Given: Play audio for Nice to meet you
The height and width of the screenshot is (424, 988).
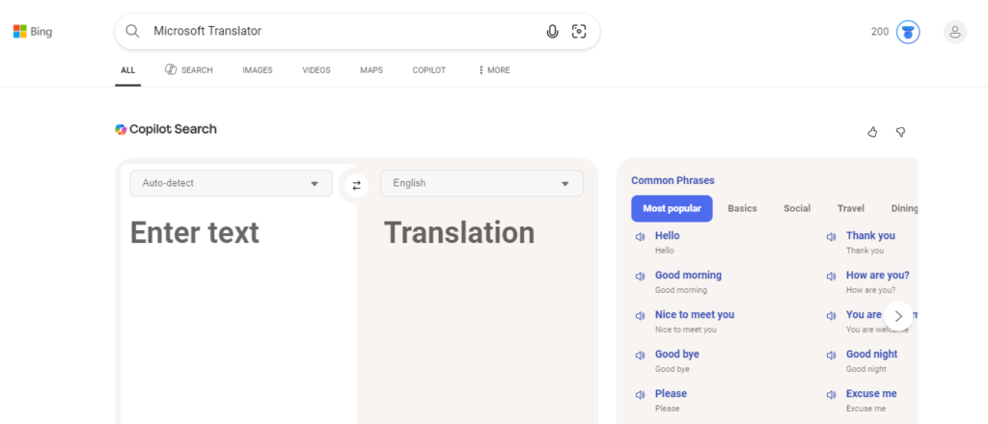Looking at the screenshot, I should click(641, 316).
